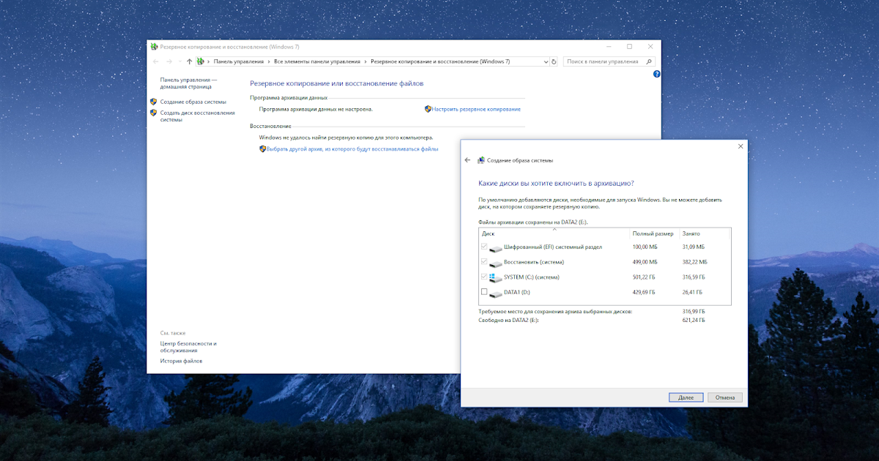Click shield icon beside Создание образа системы
This screenshot has width=879, height=461.
click(154, 102)
